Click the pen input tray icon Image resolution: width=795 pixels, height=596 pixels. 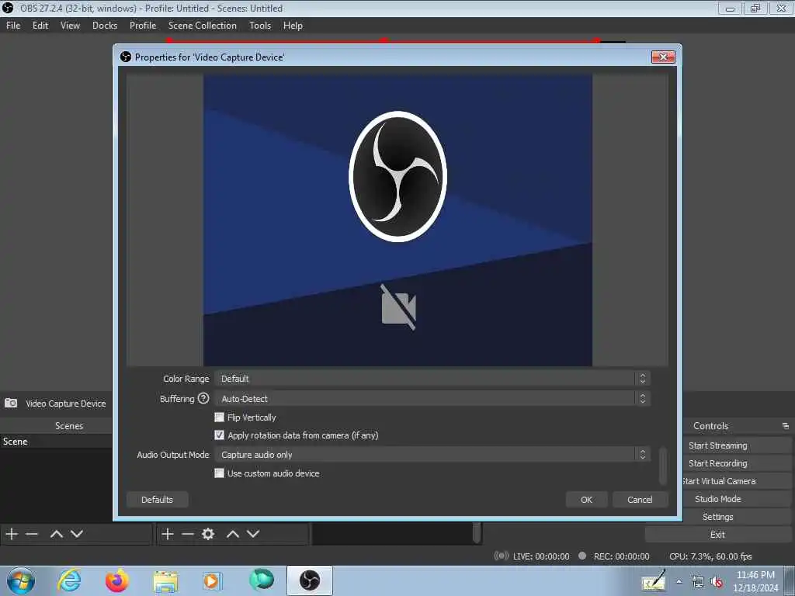pyautogui.click(x=654, y=581)
